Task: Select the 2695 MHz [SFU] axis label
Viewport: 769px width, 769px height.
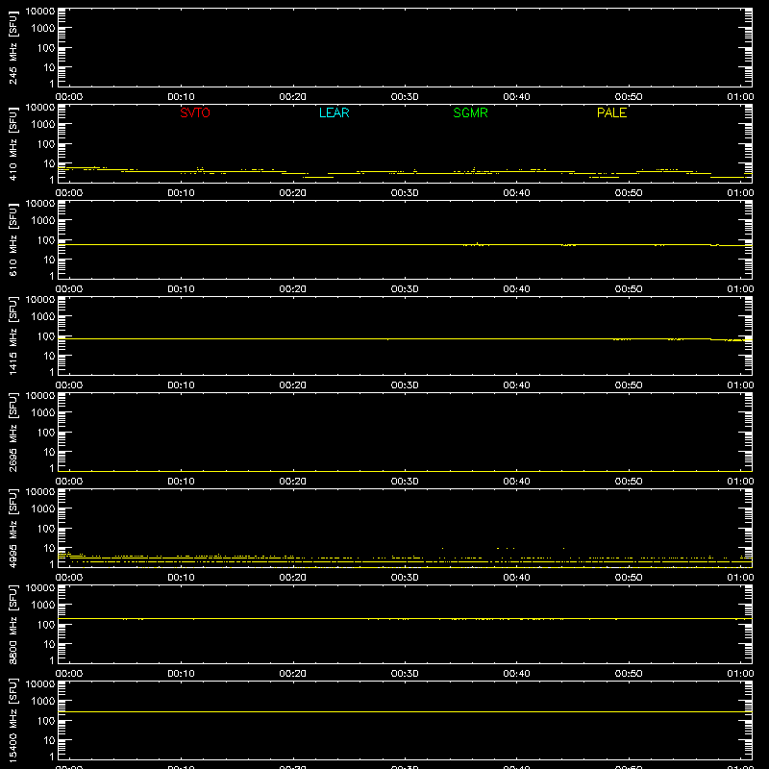Action: click(x=12, y=432)
